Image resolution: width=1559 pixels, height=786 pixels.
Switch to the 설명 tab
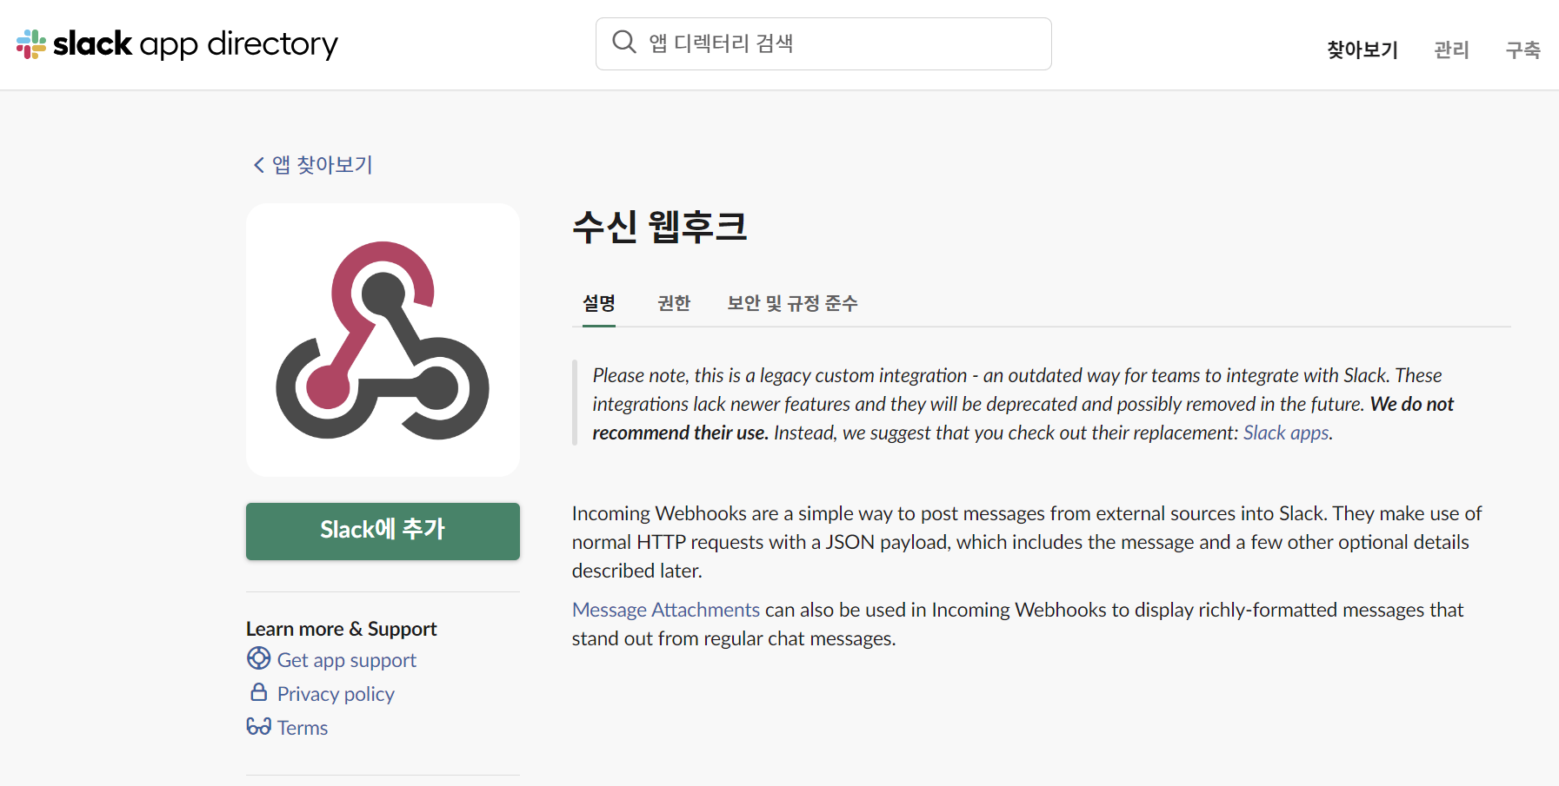click(x=599, y=303)
